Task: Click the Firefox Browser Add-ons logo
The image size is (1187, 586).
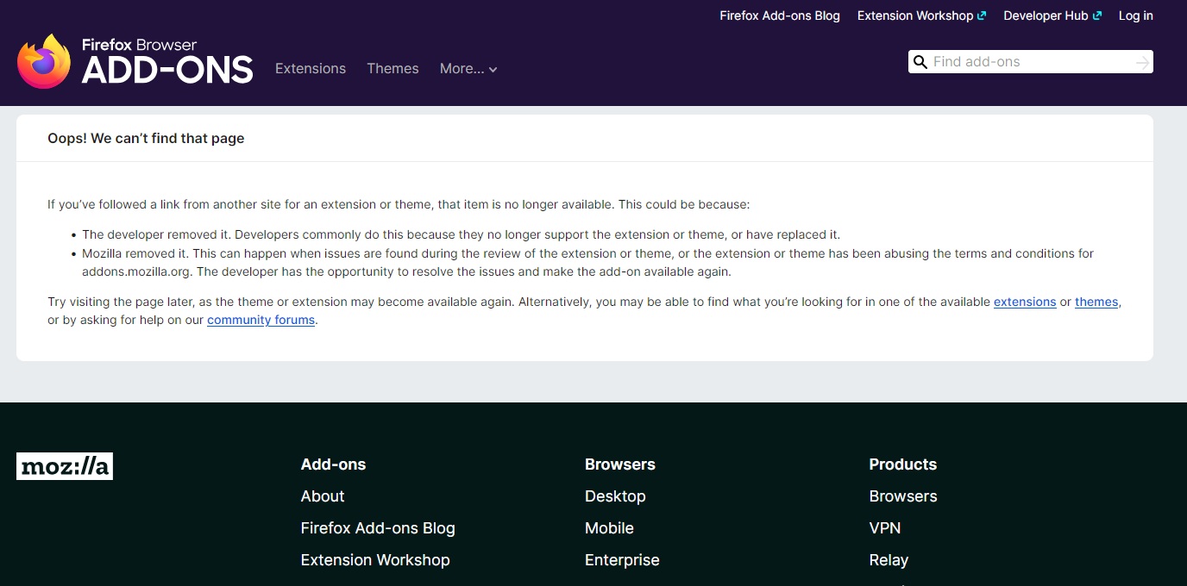Action: [135, 61]
